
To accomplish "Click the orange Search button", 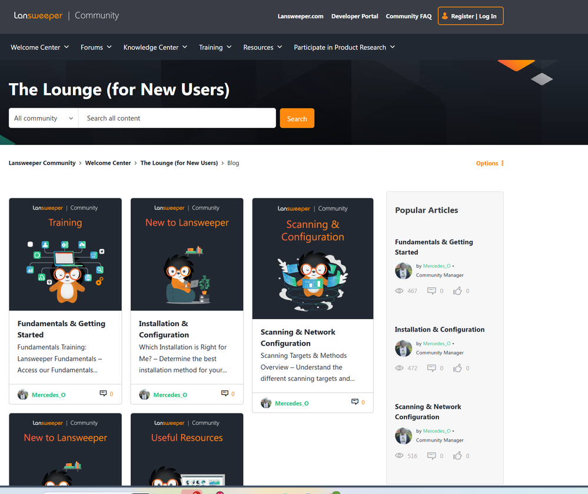I will coord(297,118).
